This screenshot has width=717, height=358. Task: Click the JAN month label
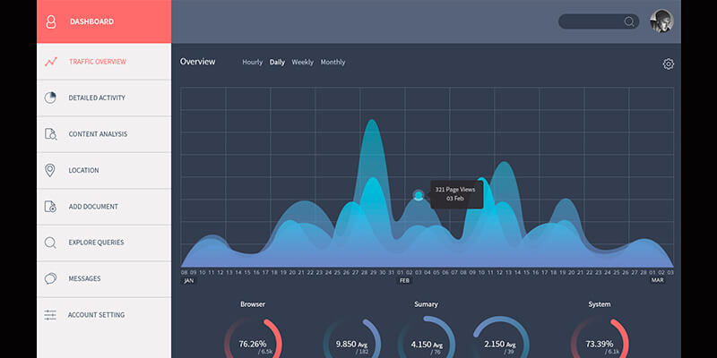point(189,280)
